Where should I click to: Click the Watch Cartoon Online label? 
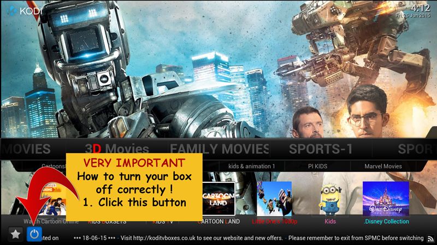tap(51, 222)
